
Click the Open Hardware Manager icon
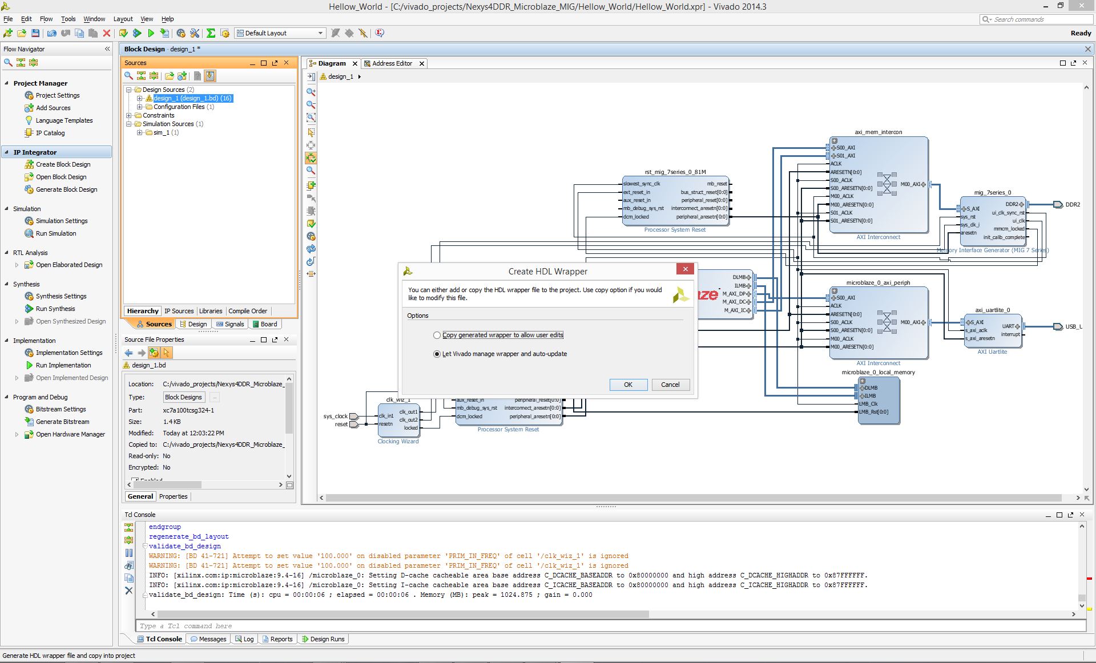click(29, 434)
